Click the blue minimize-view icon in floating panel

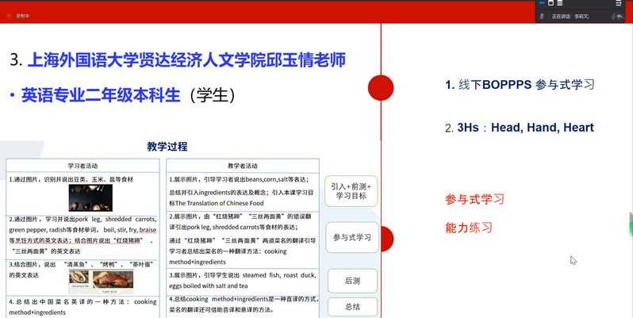tap(543, 3)
